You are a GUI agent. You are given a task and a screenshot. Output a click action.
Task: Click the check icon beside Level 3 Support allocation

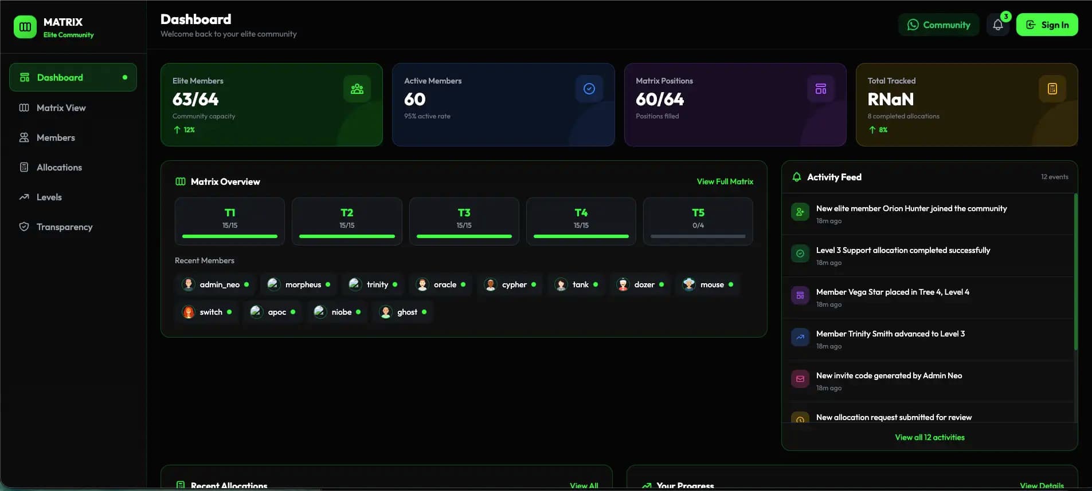[x=800, y=254]
